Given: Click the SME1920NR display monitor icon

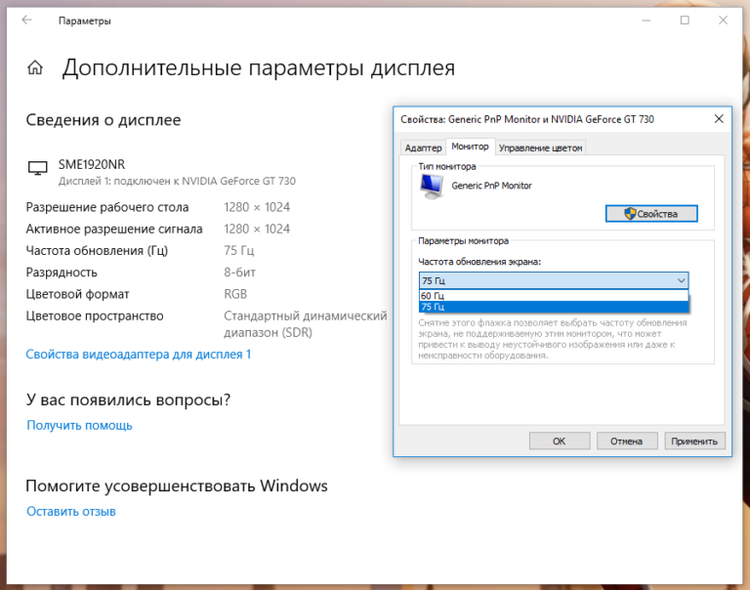Looking at the screenshot, I should point(37,168).
